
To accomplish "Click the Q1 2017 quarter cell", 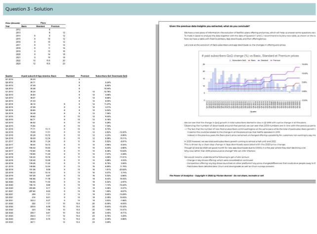I will (x=9, y=141).
